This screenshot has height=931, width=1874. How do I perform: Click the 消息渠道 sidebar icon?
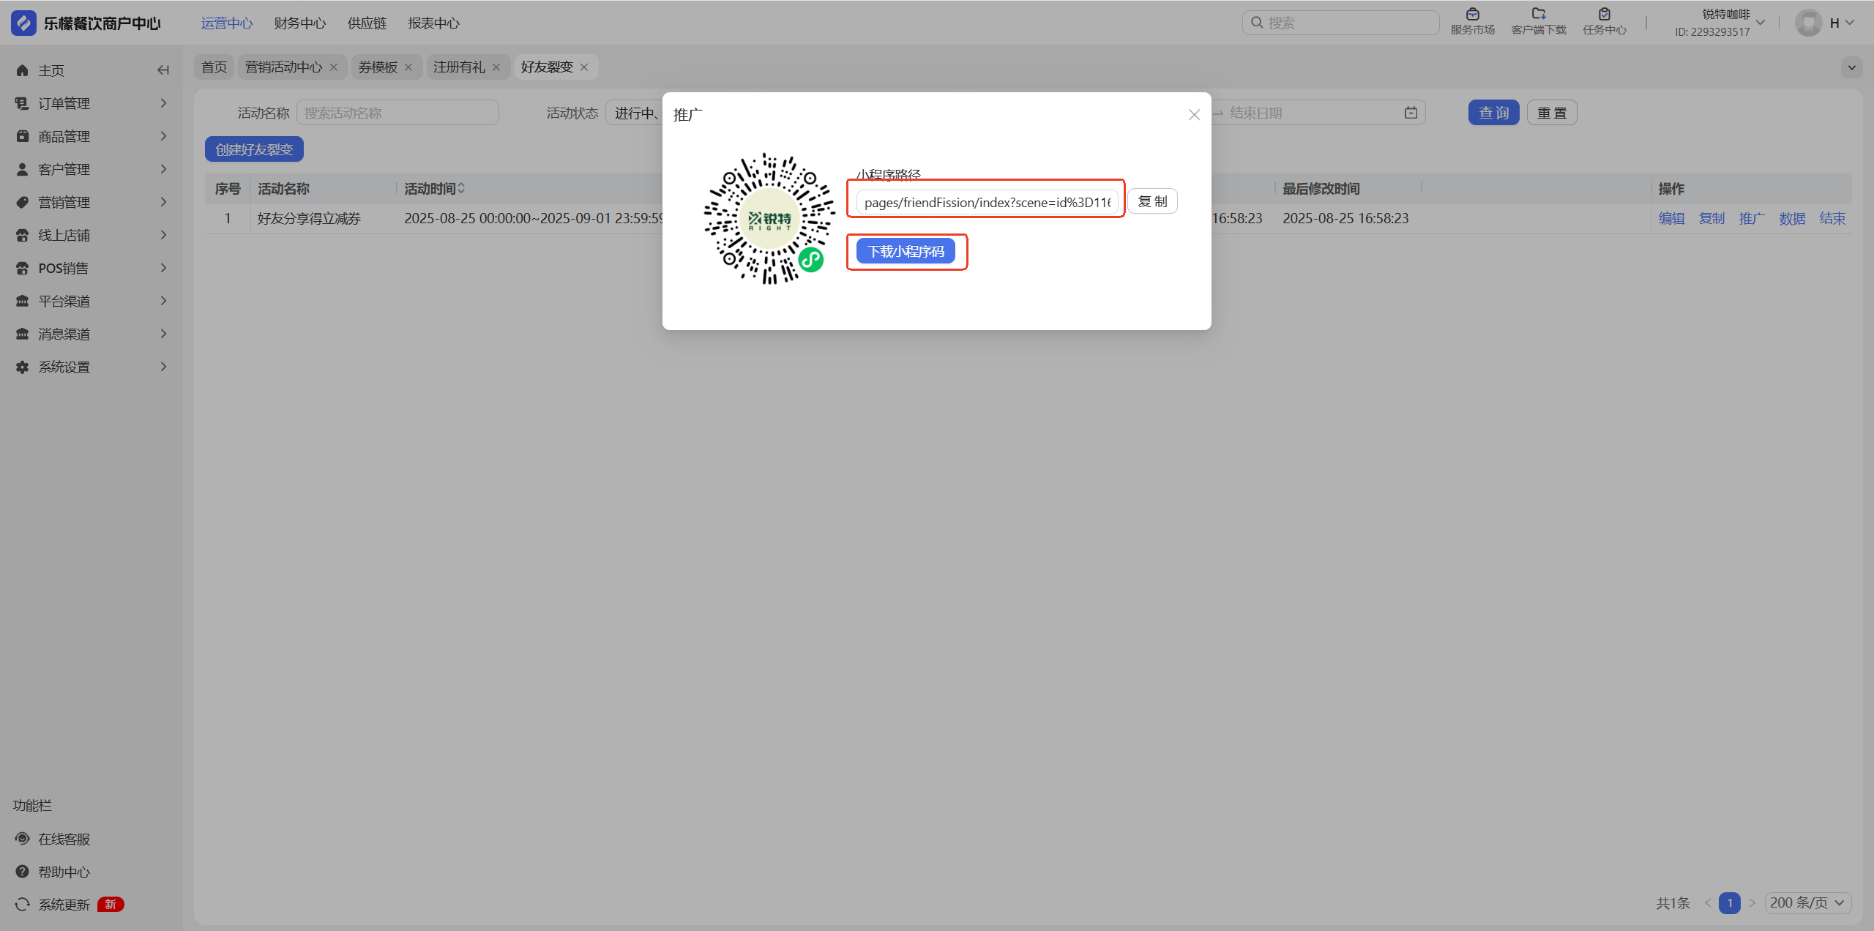(x=23, y=334)
